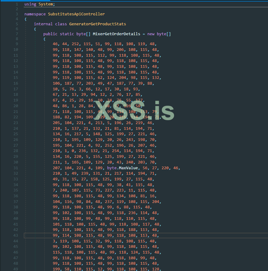Click value 110 on line 40
268x271 pixels.
(x=130, y=219)
